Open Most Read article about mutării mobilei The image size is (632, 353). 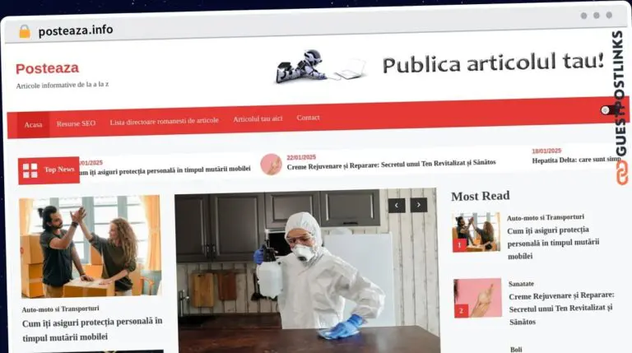pos(553,243)
